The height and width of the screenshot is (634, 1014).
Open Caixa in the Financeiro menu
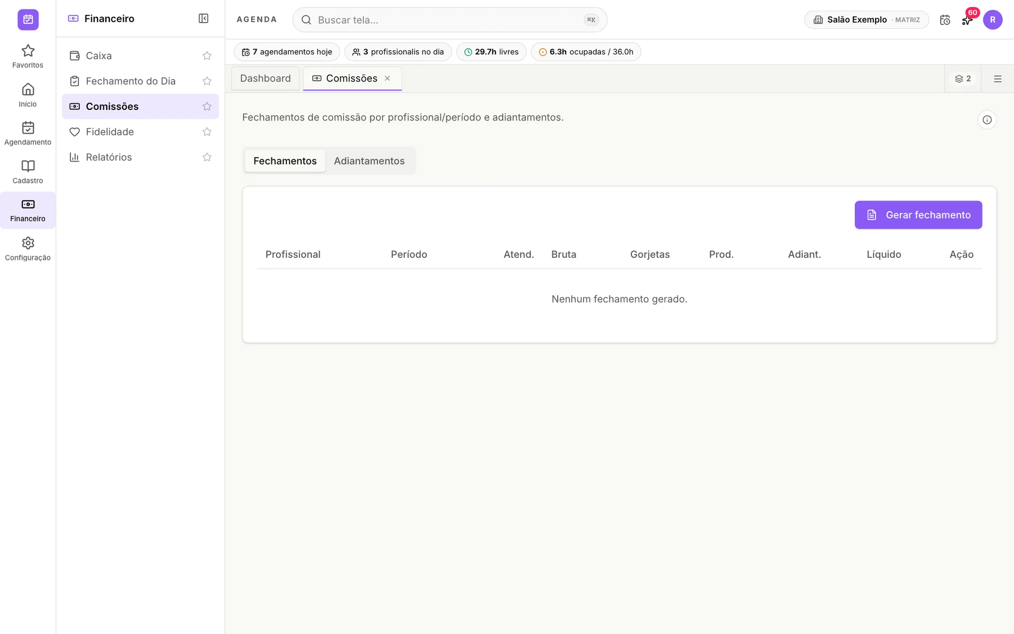pos(140,55)
